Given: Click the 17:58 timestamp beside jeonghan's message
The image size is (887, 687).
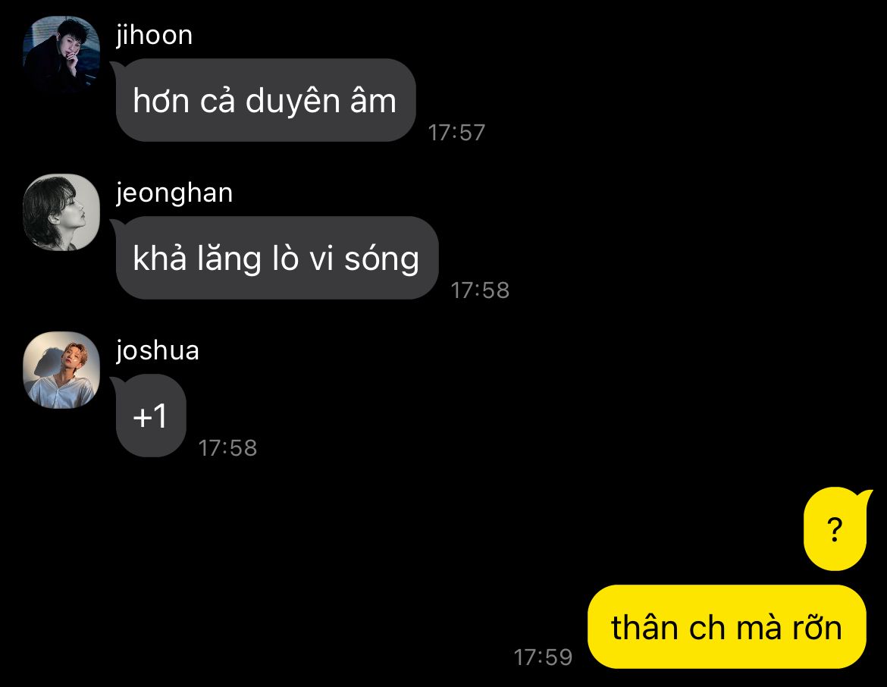Looking at the screenshot, I should pyautogui.click(x=480, y=290).
